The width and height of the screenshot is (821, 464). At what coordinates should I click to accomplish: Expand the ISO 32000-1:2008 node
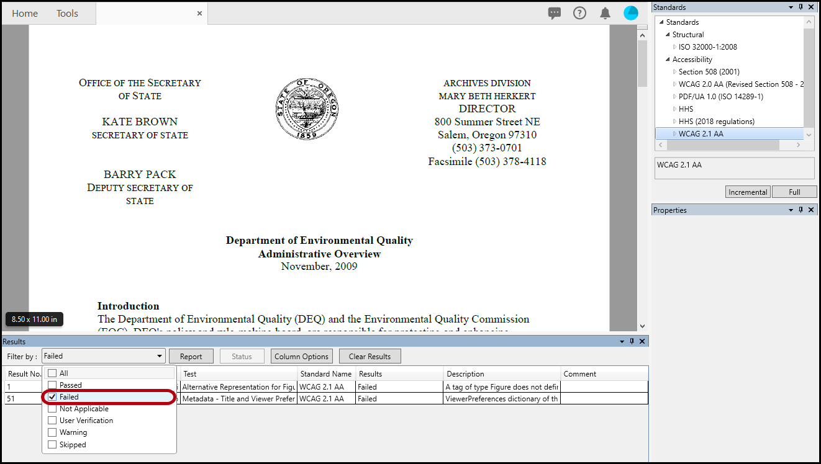[x=674, y=47]
